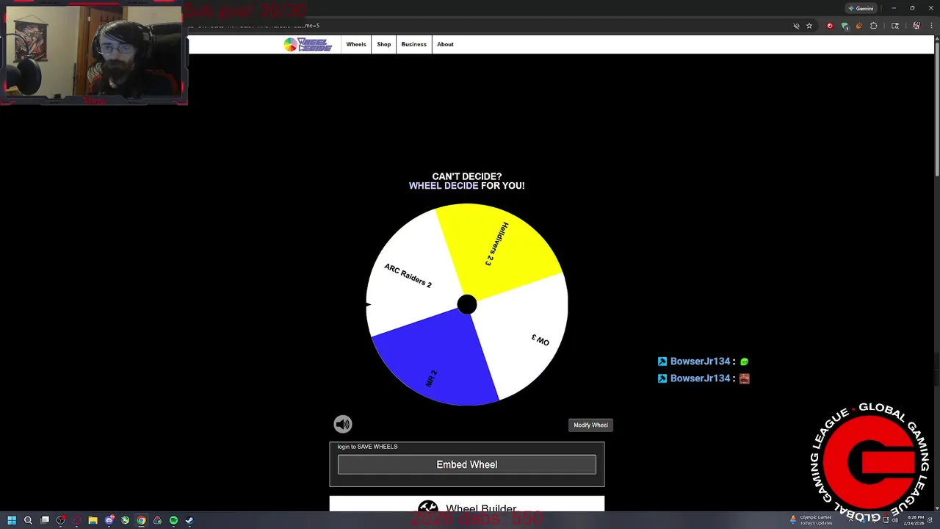The height and width of the screenshot is (529, 940).
Task: Open the Shop menu item
Action: point(384,45)
